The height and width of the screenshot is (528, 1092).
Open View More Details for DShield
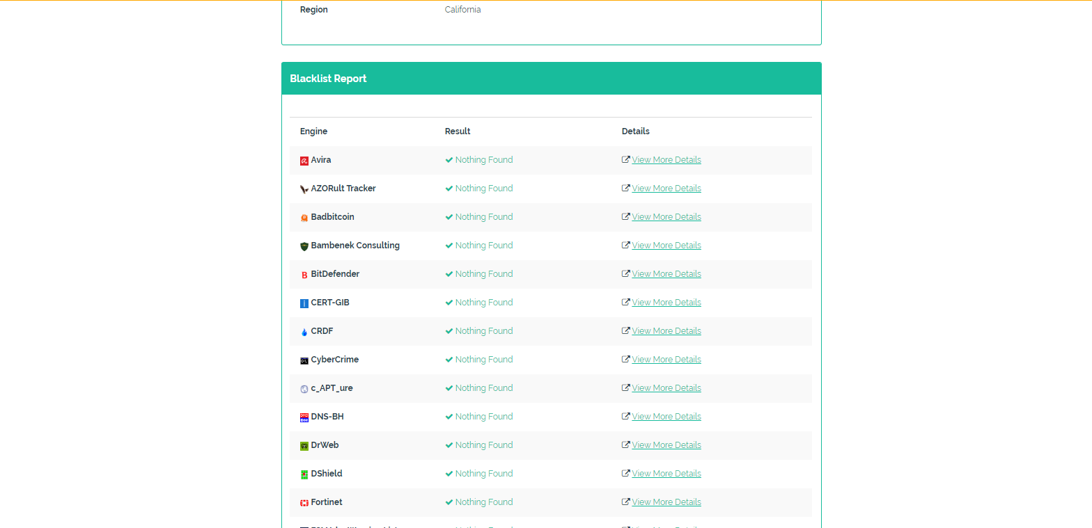[666, 474]
